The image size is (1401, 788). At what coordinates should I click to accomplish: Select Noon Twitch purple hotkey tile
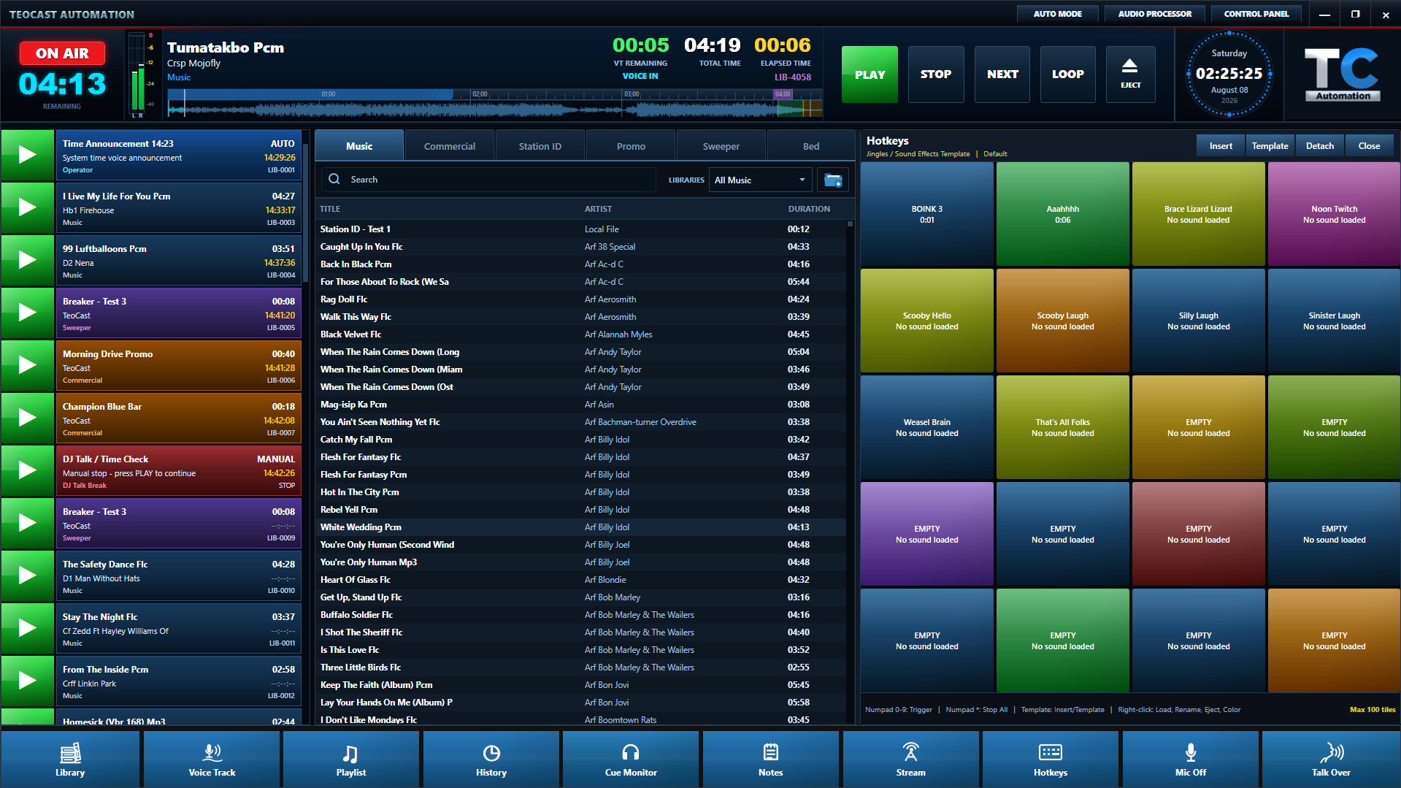click(x=1334, y=214)
